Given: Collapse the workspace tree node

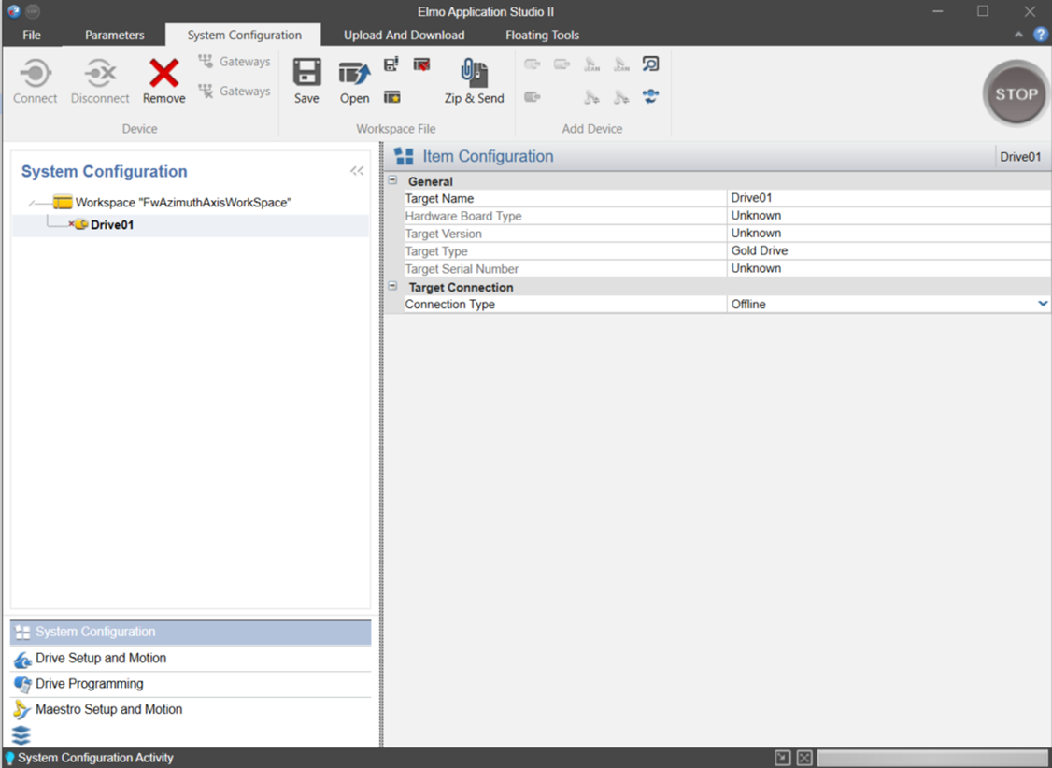Looking at the screenshot, I should point(32,203).
